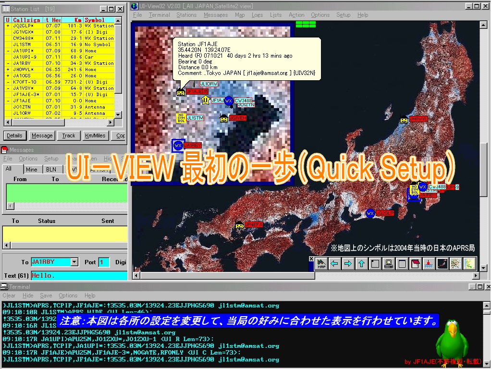Screen dimensions: 492x369
Task: Click the message Text field with Hello.
Action: click(79, 275)
